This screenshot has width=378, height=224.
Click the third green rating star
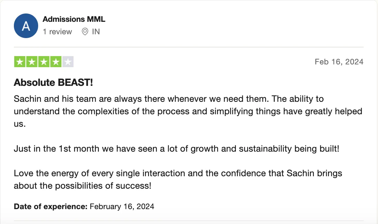[x=44, y=62]
